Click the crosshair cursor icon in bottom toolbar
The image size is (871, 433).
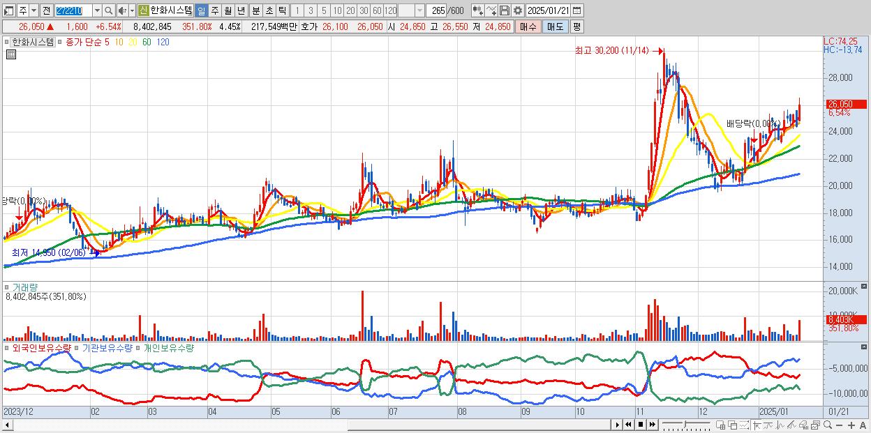tap(757, 425)
